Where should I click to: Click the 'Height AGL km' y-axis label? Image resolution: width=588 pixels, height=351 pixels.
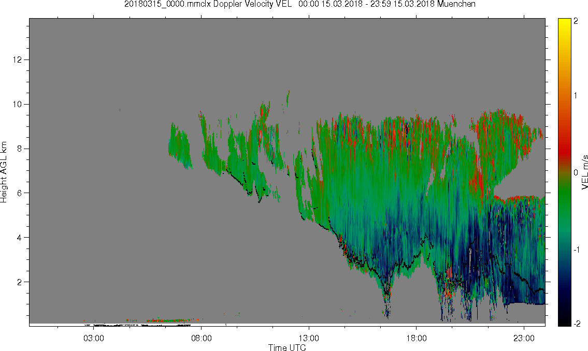pyautogui.click(x=4, y=172)
